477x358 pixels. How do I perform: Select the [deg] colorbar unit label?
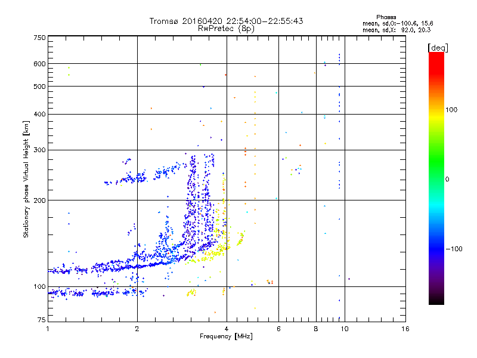438,47
